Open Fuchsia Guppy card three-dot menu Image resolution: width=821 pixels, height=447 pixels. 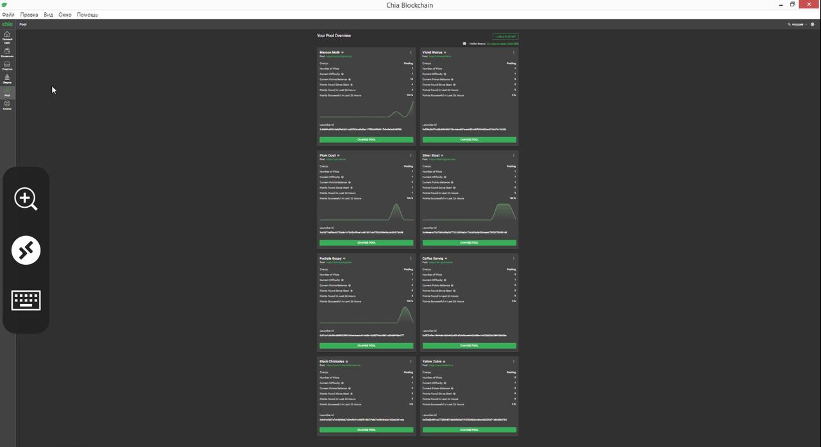411,258
